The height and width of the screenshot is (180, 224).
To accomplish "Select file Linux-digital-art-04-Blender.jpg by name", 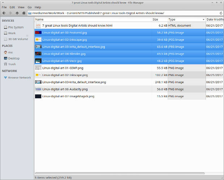I will (x=64, y=54).
